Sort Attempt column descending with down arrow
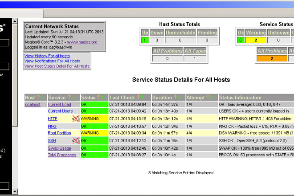The width and height of the screenshot is (294, 196). click(212, 97)
